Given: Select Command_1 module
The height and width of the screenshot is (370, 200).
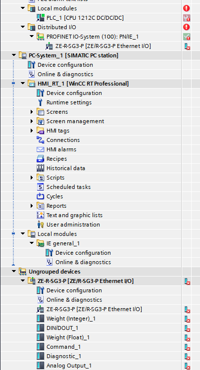Looking at the screenshot, I should (63, 347).
